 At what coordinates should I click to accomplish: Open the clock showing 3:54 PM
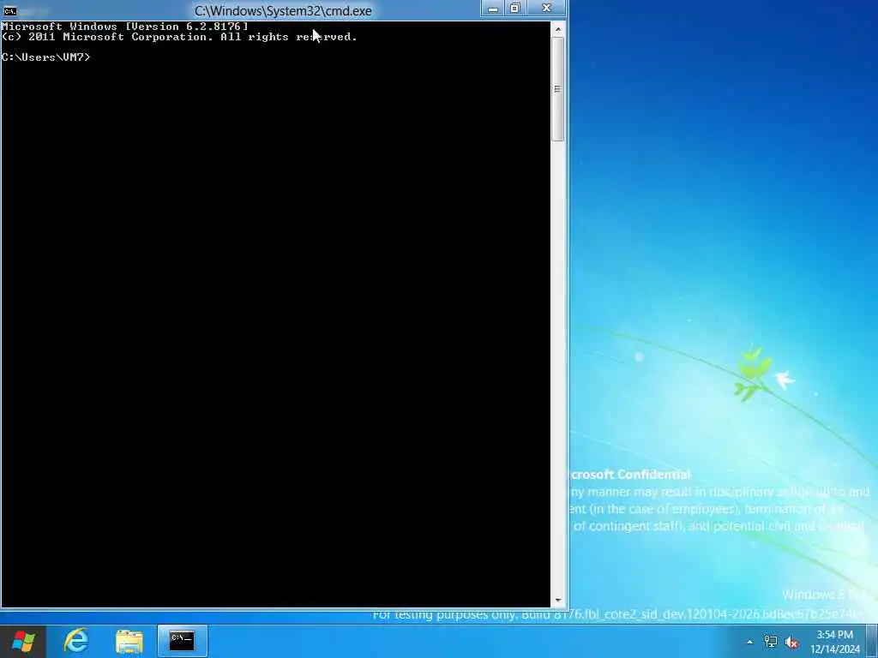[x=835, y=641]
